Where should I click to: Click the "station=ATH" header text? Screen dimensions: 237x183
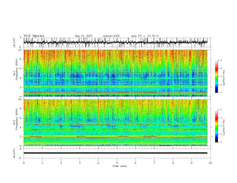click(111, 36)
